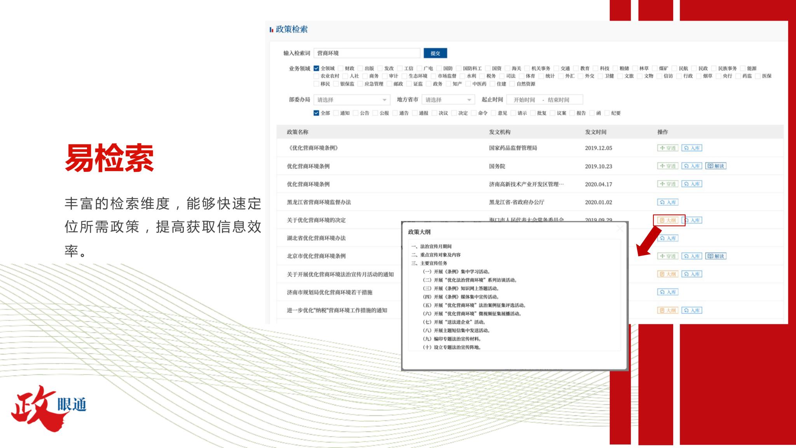The height and width of the screenshot is (448, 796).
Task: Toggle the 全部 document type checkbox
Action: pos(316,113)
